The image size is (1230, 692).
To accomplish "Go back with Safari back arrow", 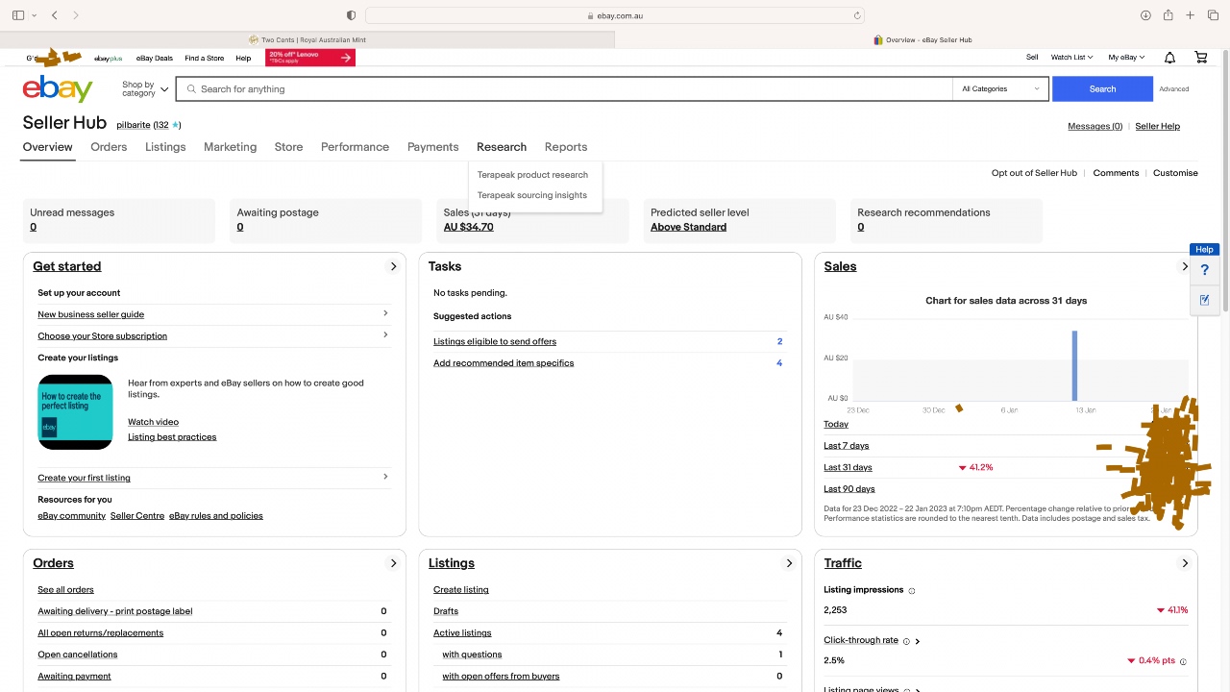I will (x=55, y=15).
